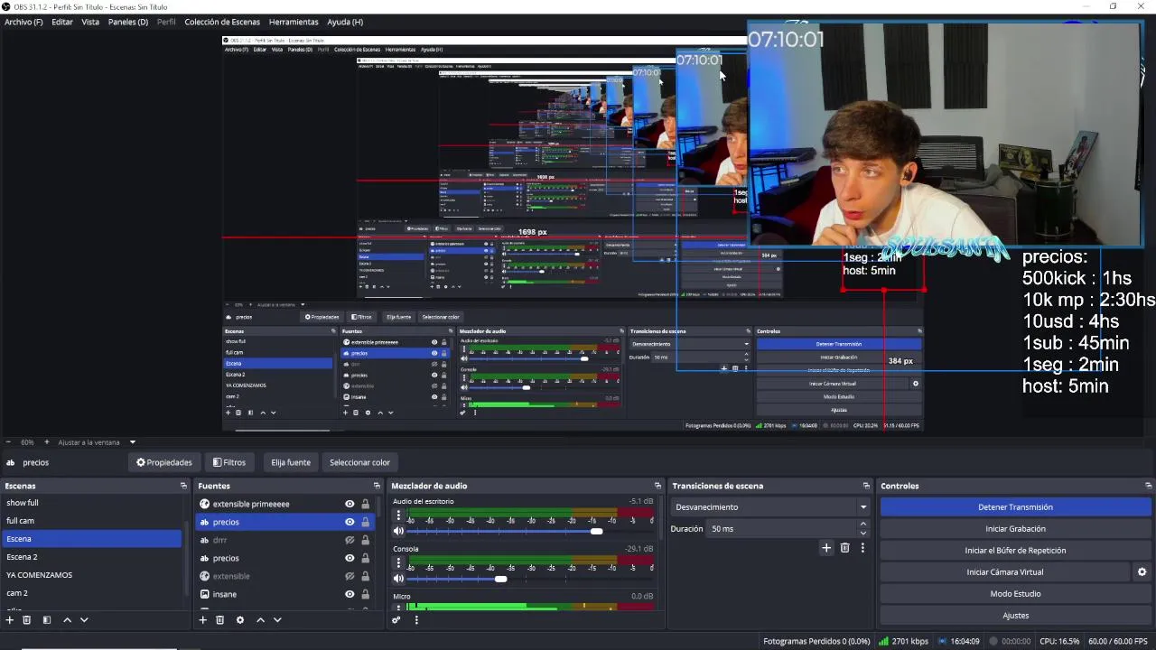Click the Duración 50 ms field
Viewport: 1156px width, 650px height.
coord(780,529)
